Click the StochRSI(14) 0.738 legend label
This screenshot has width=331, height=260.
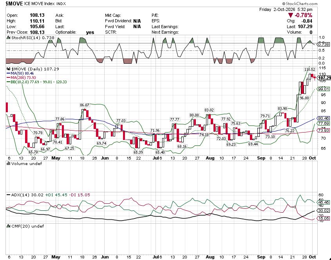click(33, 38)
